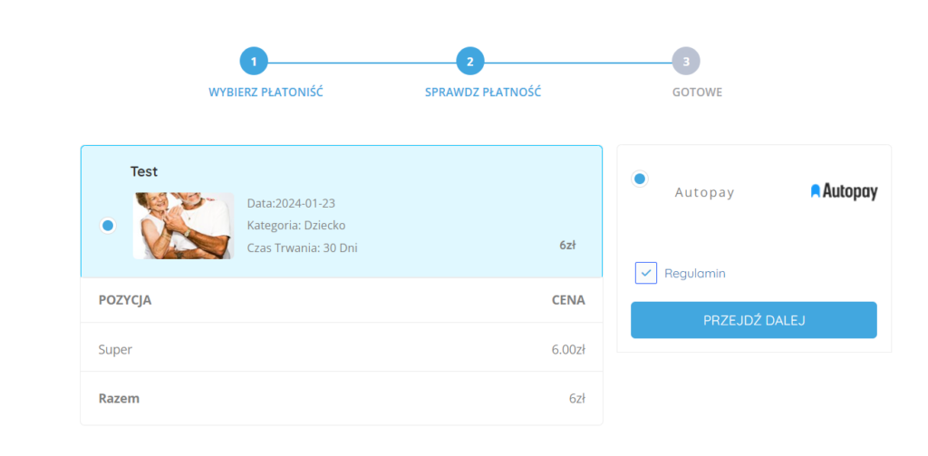Click the 6zł price in listing card

[568, 245]
